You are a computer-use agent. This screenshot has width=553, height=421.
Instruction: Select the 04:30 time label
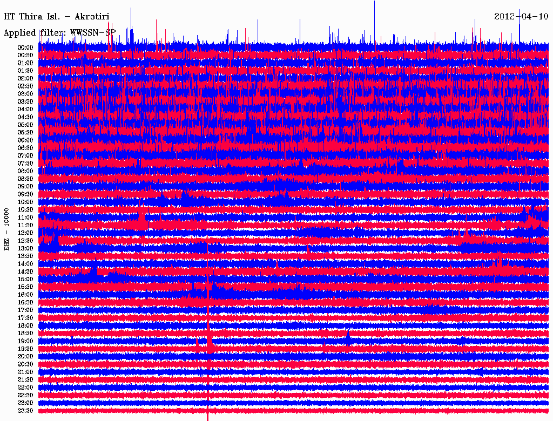click(25, 117)
